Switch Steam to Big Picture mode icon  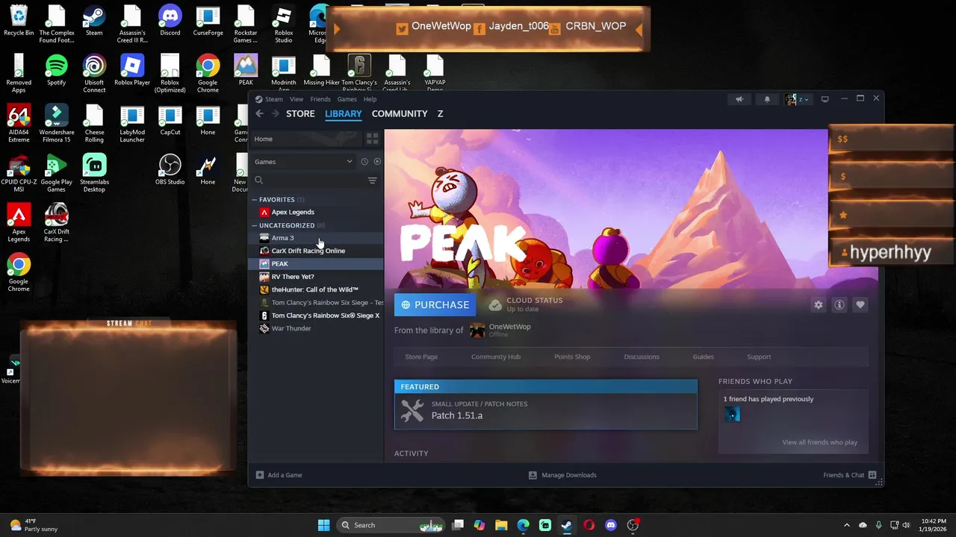[825, 99]
